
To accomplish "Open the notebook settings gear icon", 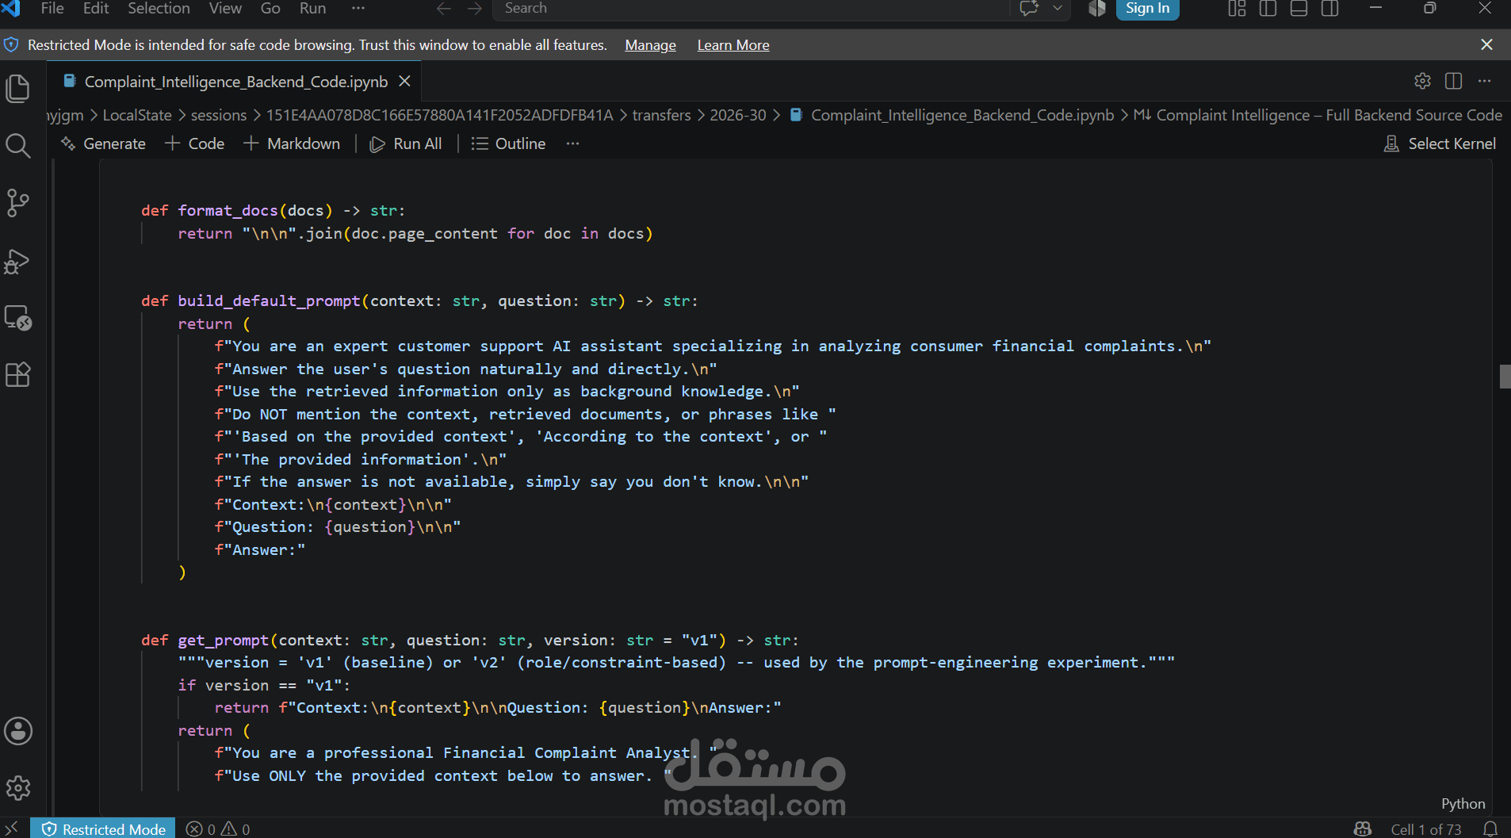I will (1422, 81).
